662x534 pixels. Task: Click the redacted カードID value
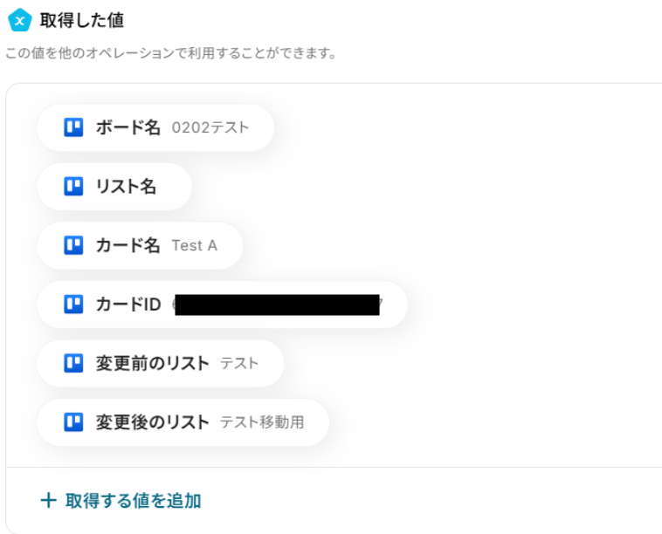(x=277, y=305)
